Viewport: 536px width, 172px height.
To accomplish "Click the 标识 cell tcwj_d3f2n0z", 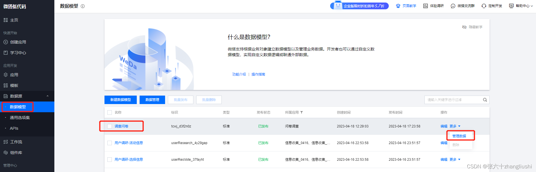I will point(181,126).
